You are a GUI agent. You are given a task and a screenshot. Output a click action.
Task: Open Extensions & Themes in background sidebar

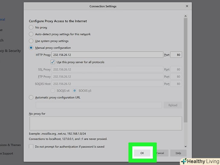[x=10, y=145]
